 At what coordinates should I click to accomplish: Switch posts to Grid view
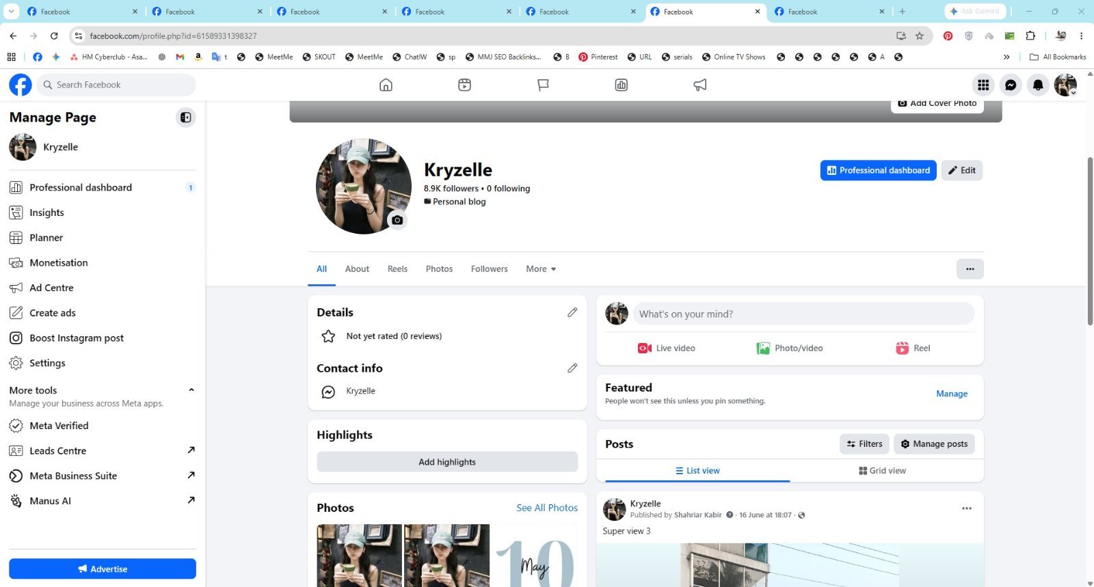[x=882, y=470]
